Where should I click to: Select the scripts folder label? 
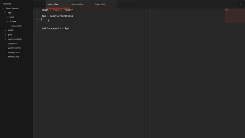(13, 21)
